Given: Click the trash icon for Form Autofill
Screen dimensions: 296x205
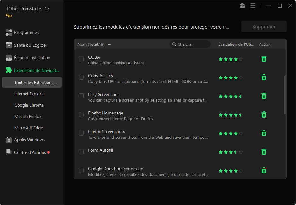Looking at the screenshot, I should (x=264, y=152).
